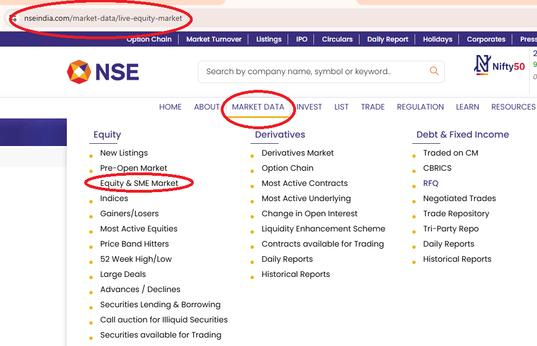Viewport: 537px width, 346px height.
Task: Click the NSE logo
Action: 102,71
